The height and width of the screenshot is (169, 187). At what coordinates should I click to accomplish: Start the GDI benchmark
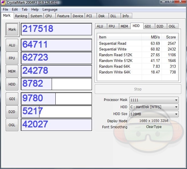(x=12, y=99)
